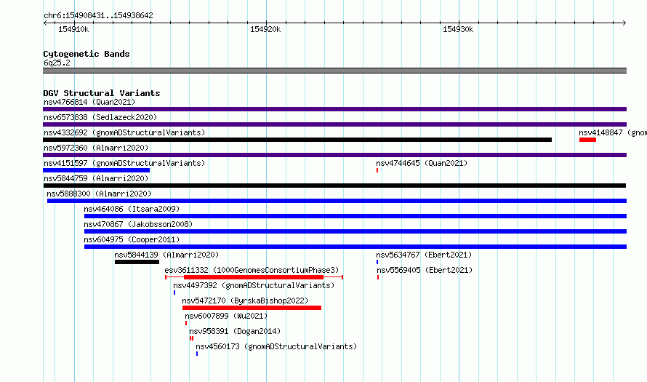Select the nsv6573838 (Sedlazeck2020) label
647x382 pixels.
(x=100, y=117)
